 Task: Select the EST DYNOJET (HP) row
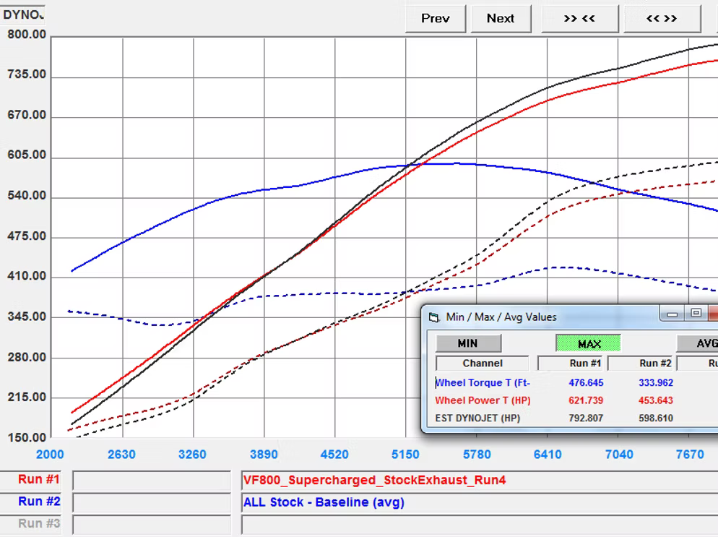[477, 418]
